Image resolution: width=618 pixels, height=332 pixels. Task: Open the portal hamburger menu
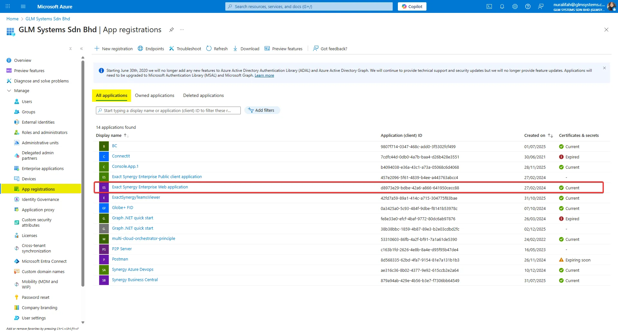click(x=23, y=6)
